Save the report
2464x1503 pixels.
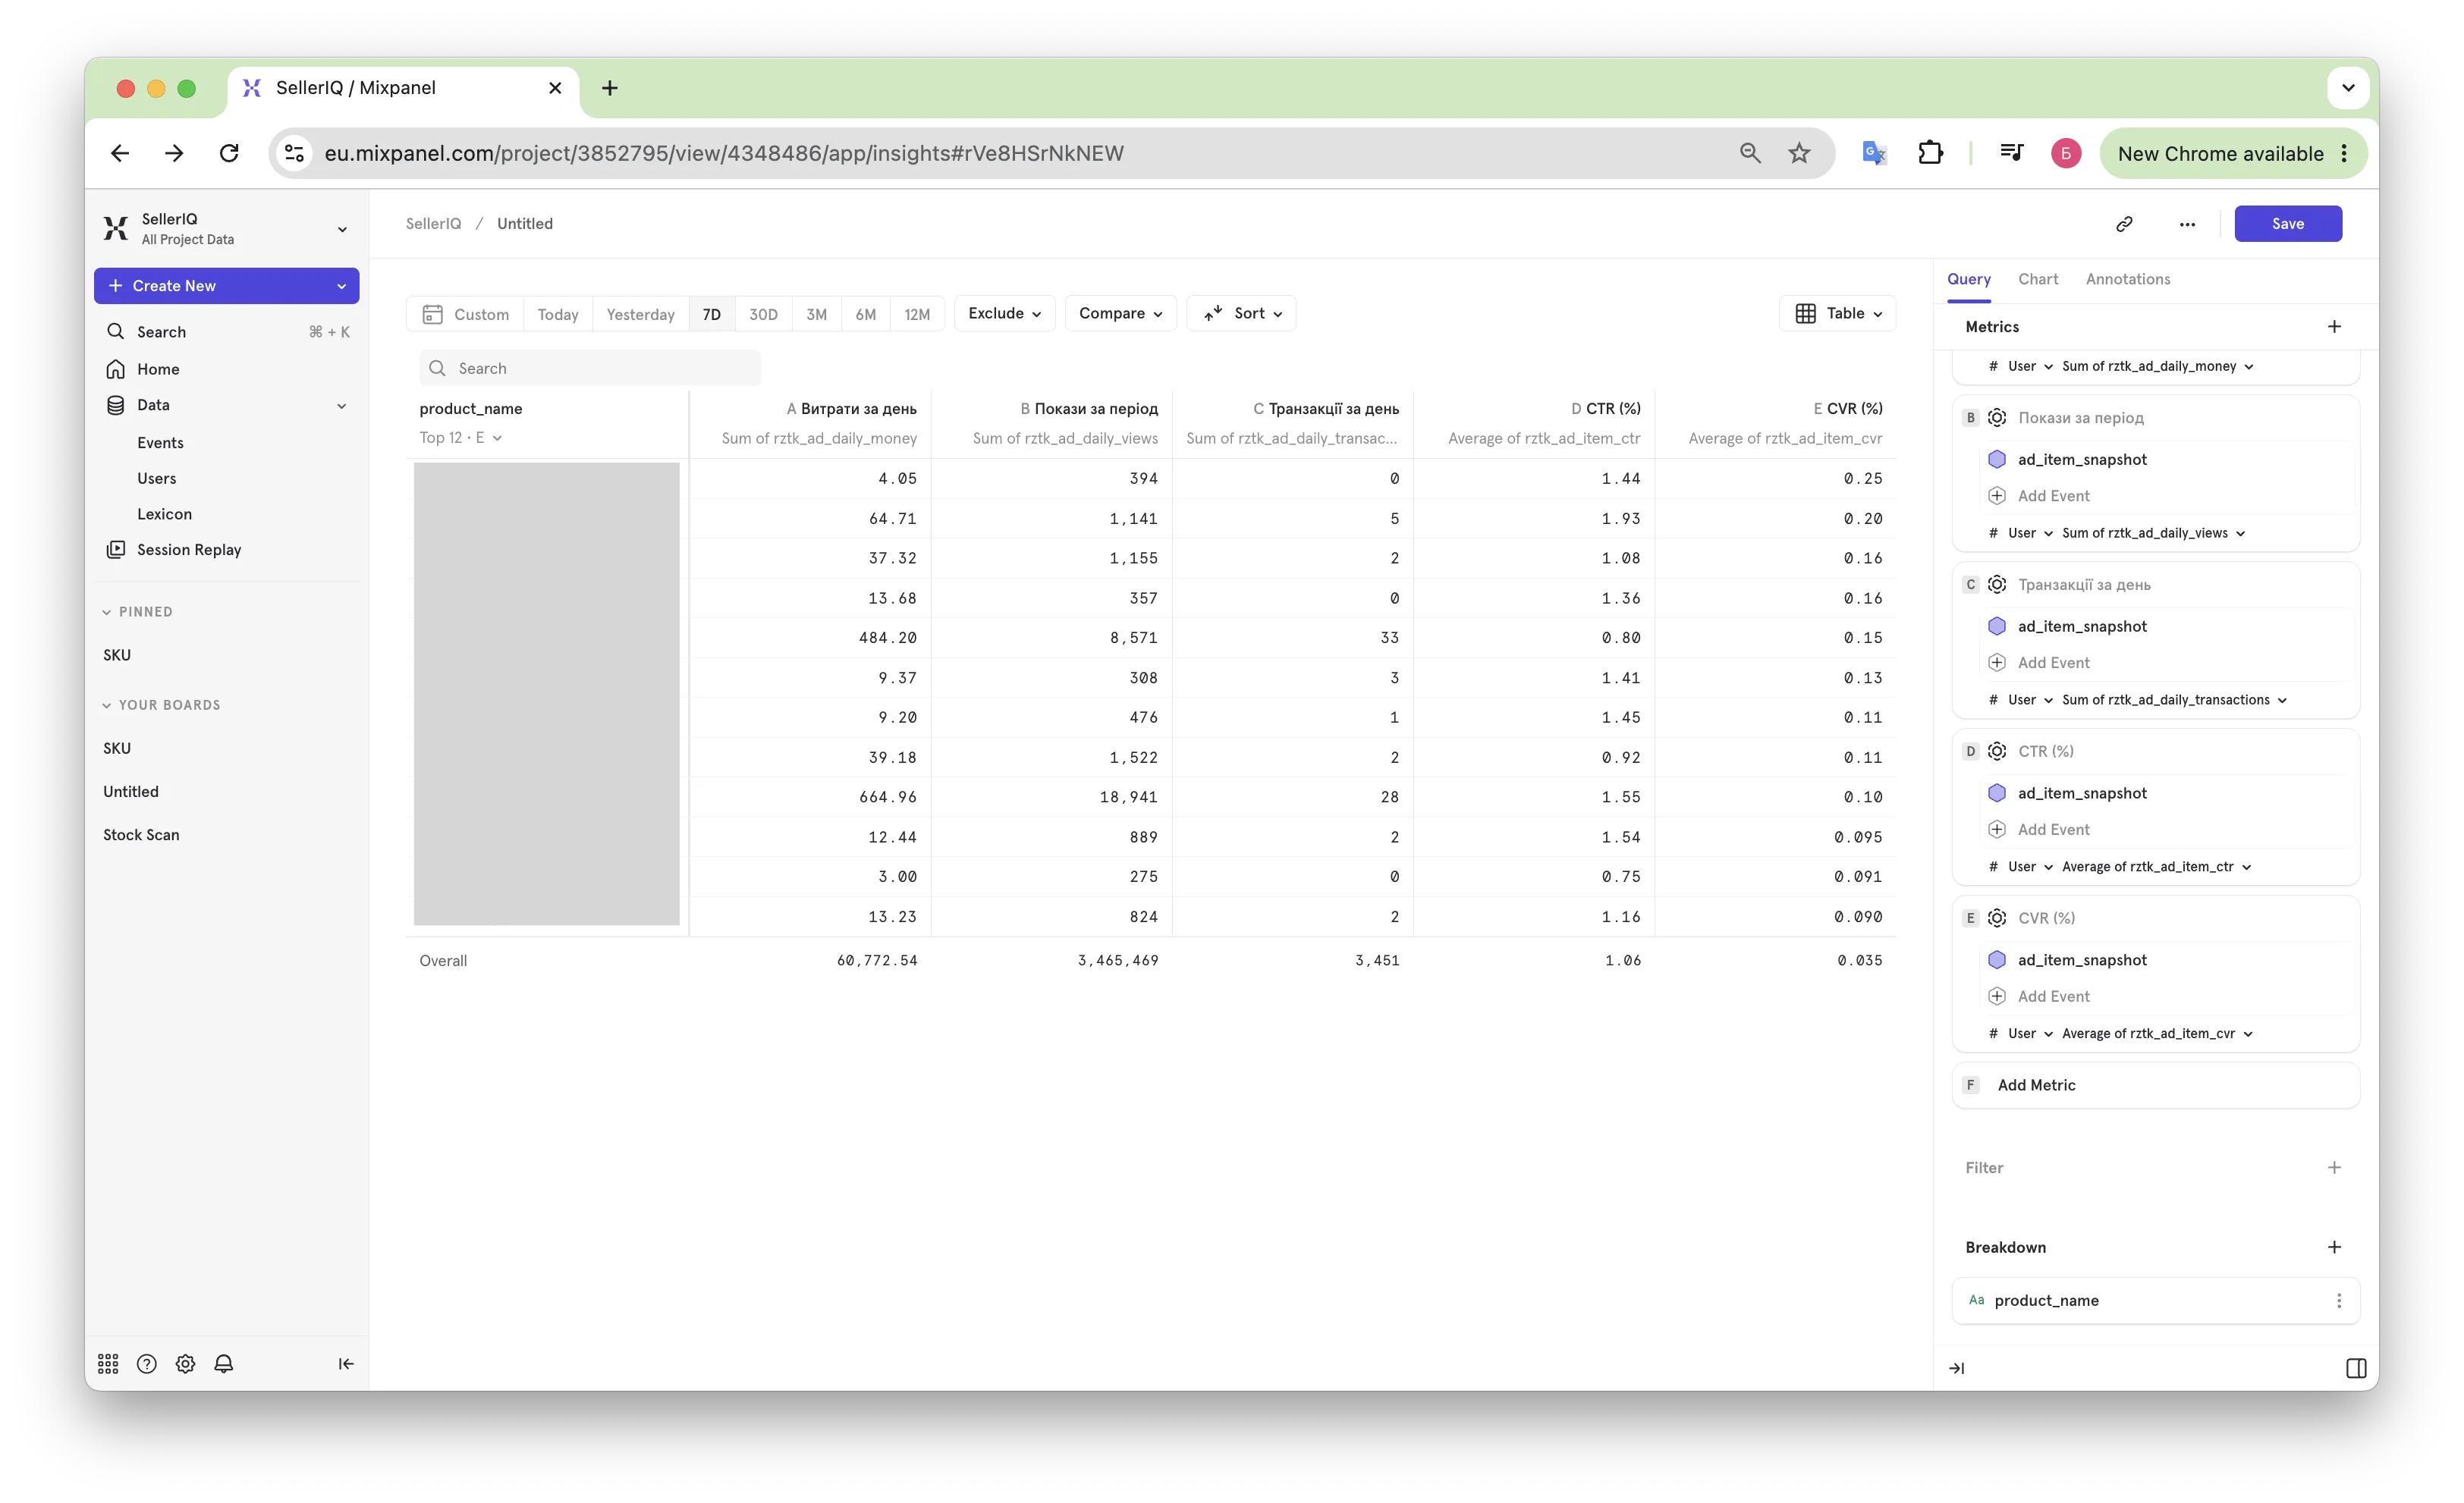coord(2288,224)
